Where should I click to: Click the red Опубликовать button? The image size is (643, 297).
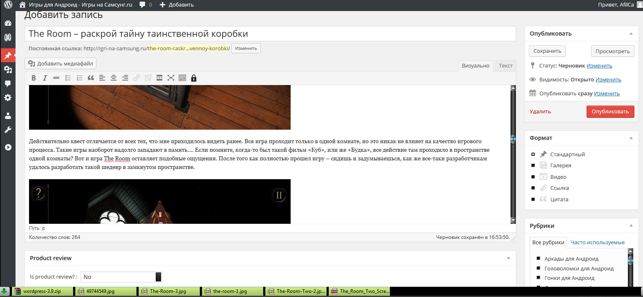coord(610,112)
